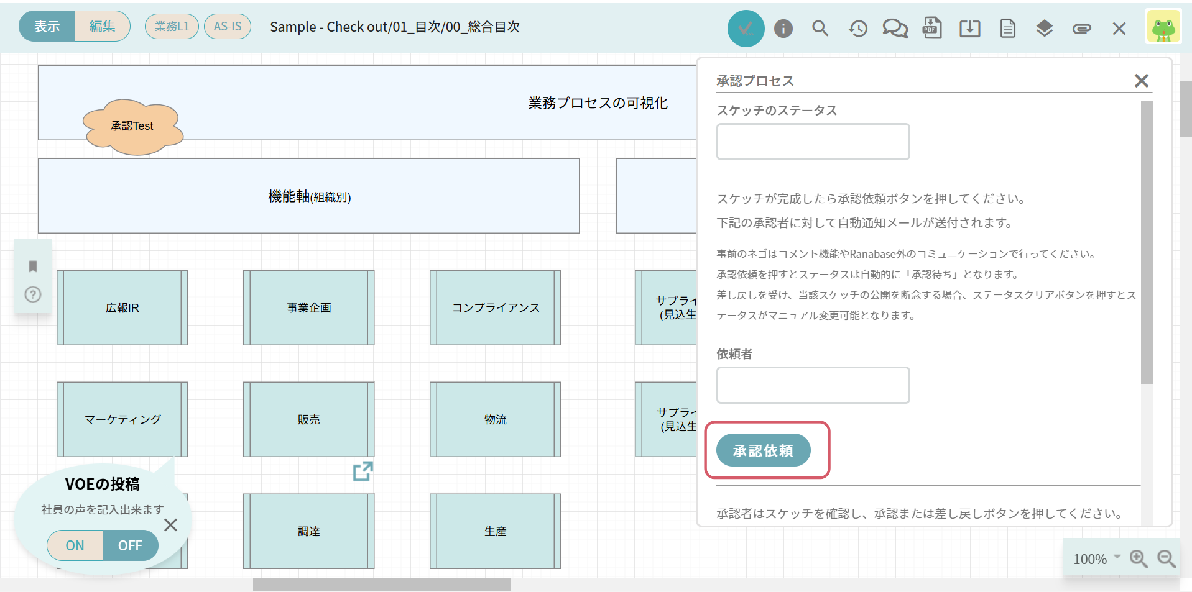Open the info icon in toolbar

point(783,29)
